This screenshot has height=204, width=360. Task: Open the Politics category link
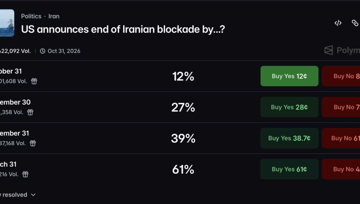[31, 16]
